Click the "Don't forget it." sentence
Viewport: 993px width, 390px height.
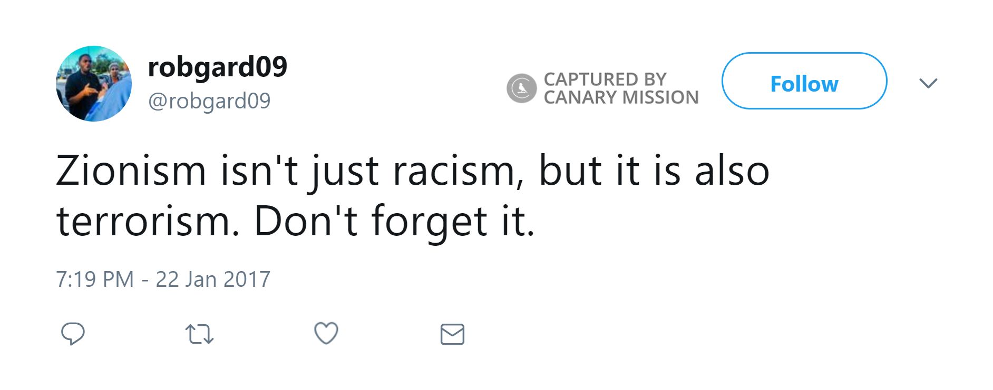pos(394,221)
